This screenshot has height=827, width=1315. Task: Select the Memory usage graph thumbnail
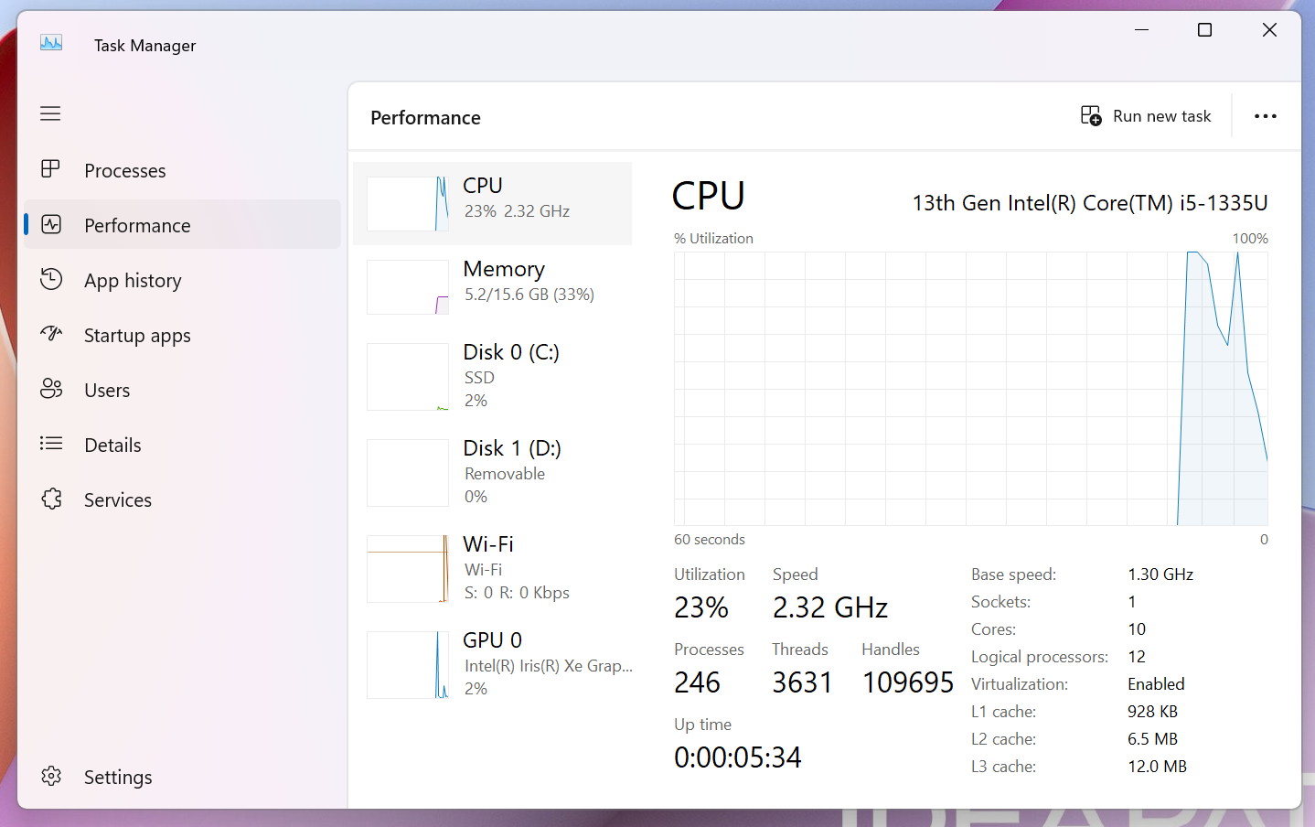[x=408, y=287]
